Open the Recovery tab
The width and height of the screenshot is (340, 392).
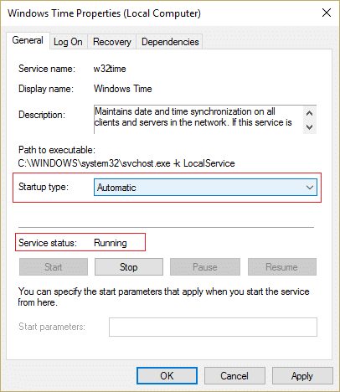tap(112, 42)
